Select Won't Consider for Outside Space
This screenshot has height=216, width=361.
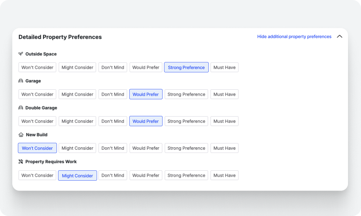(37, 67)
